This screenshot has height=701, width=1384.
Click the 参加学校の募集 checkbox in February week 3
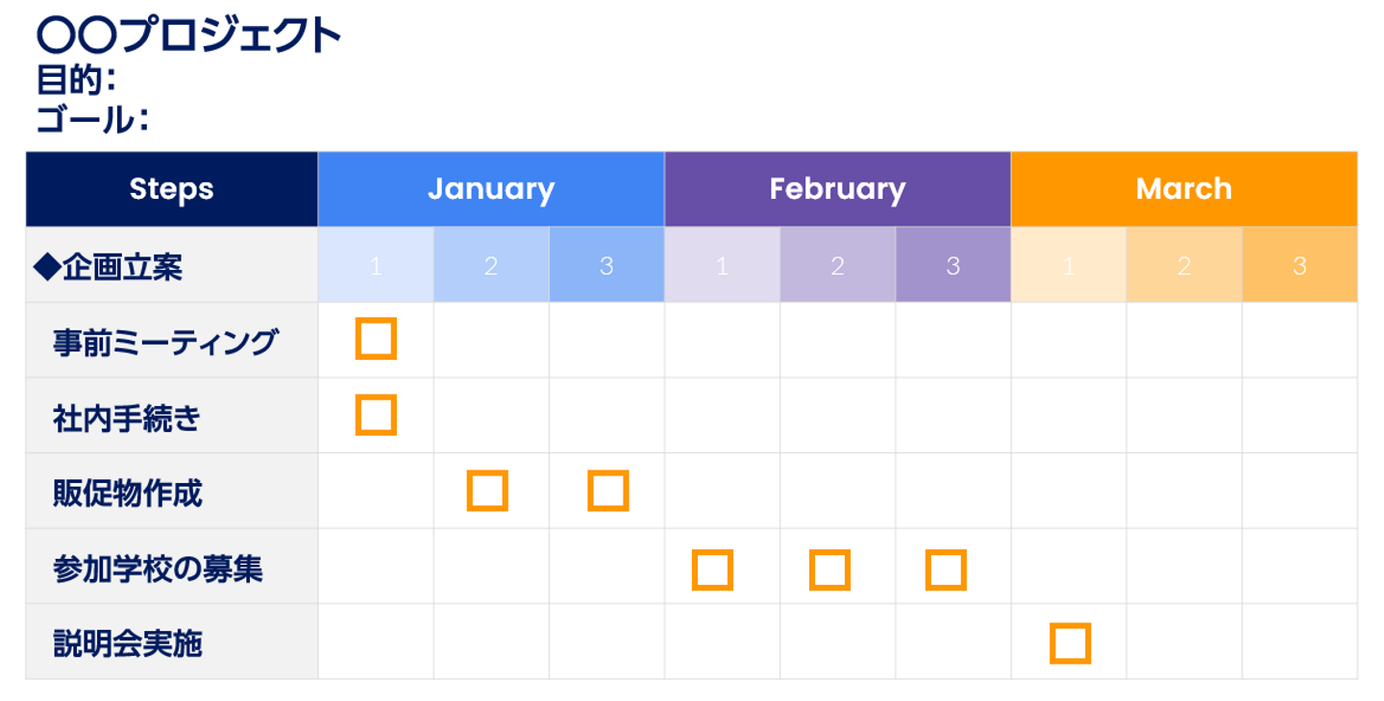pyautogui.click(x=946, y=570)
